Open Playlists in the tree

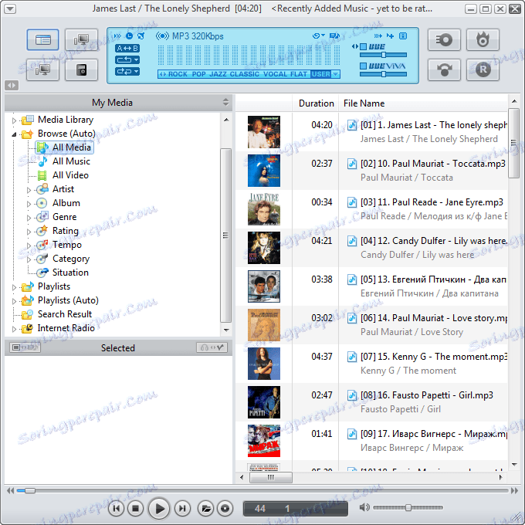click(54, 286)
